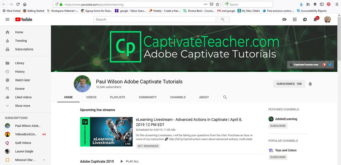Open the create video camera icon

[x=284, y=19]
